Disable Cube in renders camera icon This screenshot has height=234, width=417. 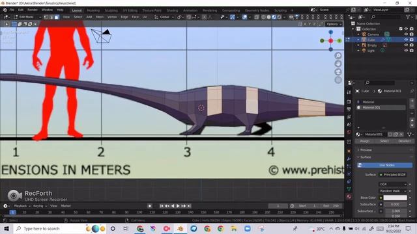pyautogui.click(x=412, y=40)
